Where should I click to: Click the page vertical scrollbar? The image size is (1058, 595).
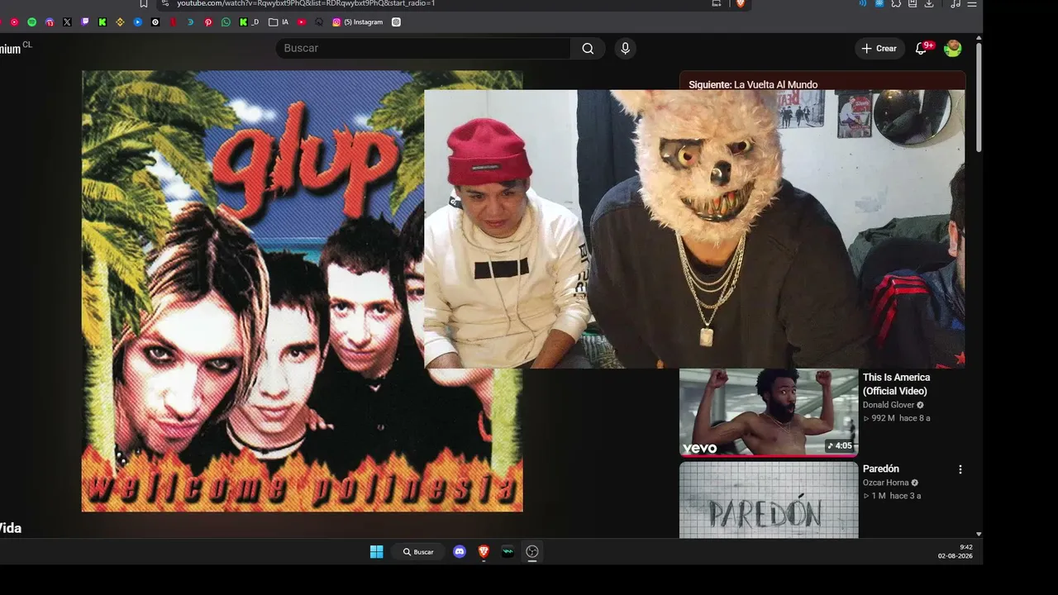pos(979,98)
